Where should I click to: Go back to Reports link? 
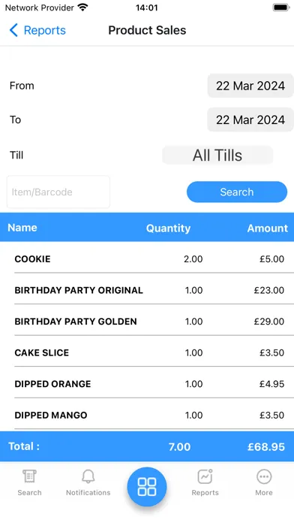[44, 30]
